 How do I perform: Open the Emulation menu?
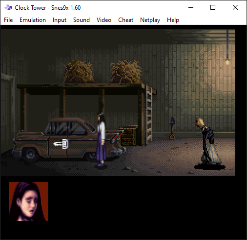coord(33,20)
